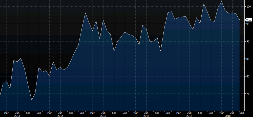Click the lowest trough of the line in late 2013
This screenshot has height=117, width=253.
click(32, 100)
